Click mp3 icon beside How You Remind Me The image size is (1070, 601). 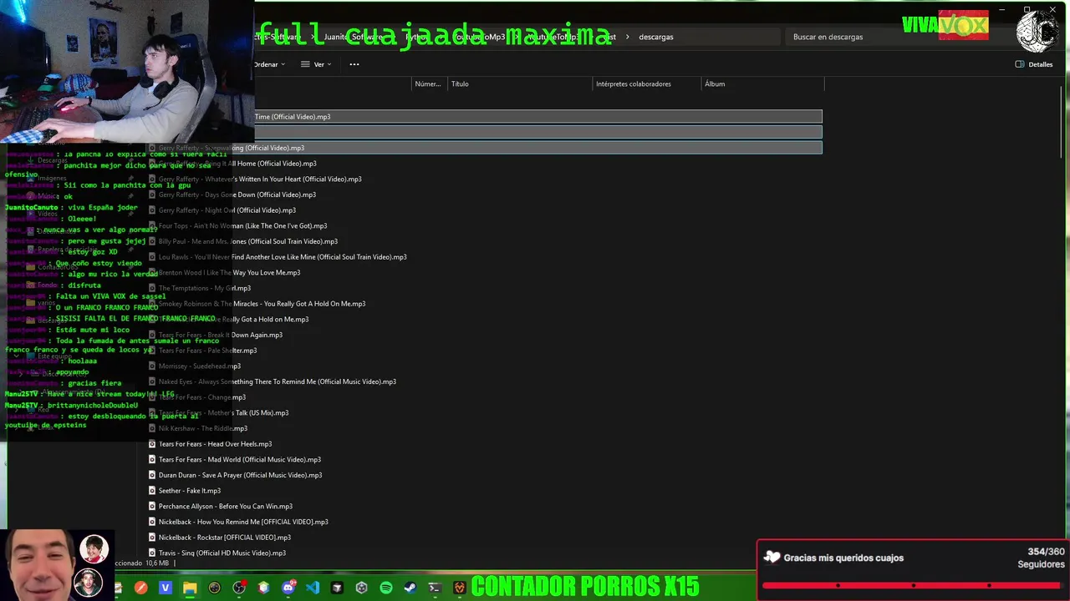152,522
